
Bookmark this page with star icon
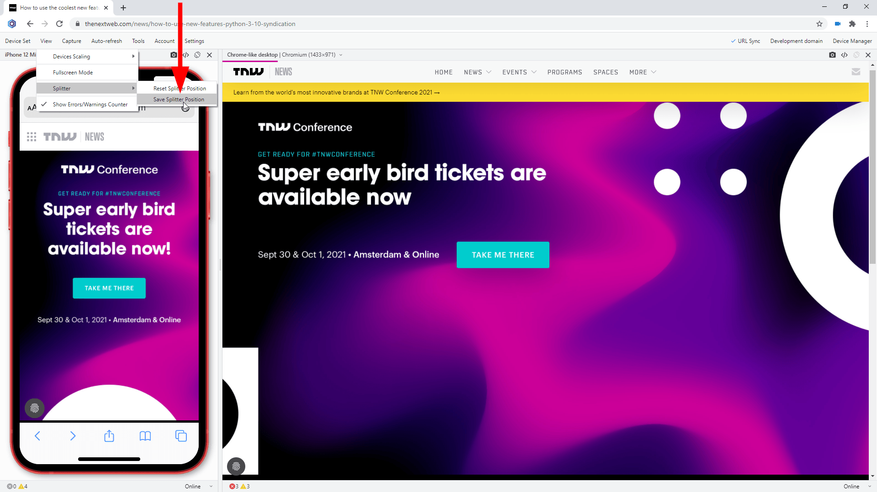(x=819, y=24)
